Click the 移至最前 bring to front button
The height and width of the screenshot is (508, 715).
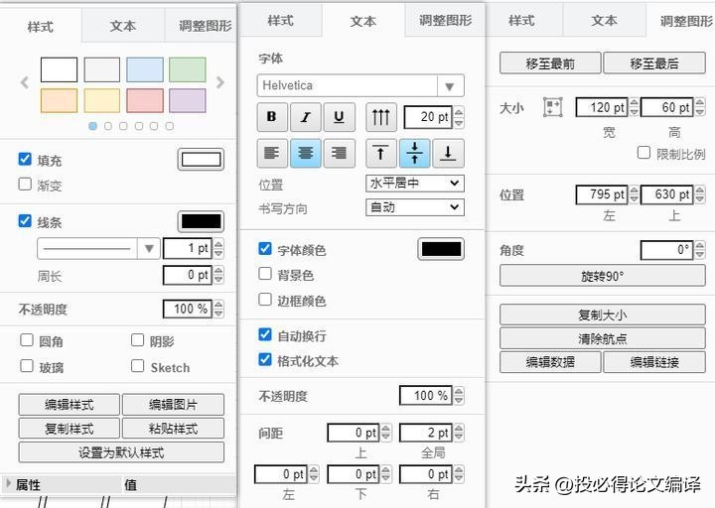(x=550, y=63)
